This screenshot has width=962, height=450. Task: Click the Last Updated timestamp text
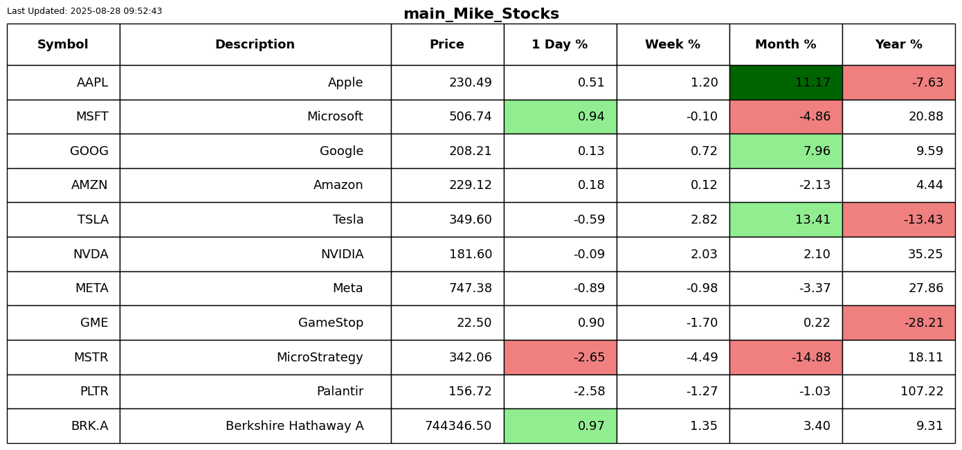(x=84, y=11)
